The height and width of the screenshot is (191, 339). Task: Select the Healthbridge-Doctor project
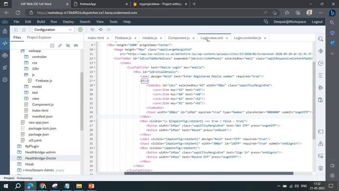point(41,158)
